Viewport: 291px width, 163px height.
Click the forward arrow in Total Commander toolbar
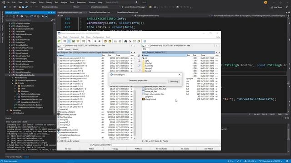coord(100,41)
